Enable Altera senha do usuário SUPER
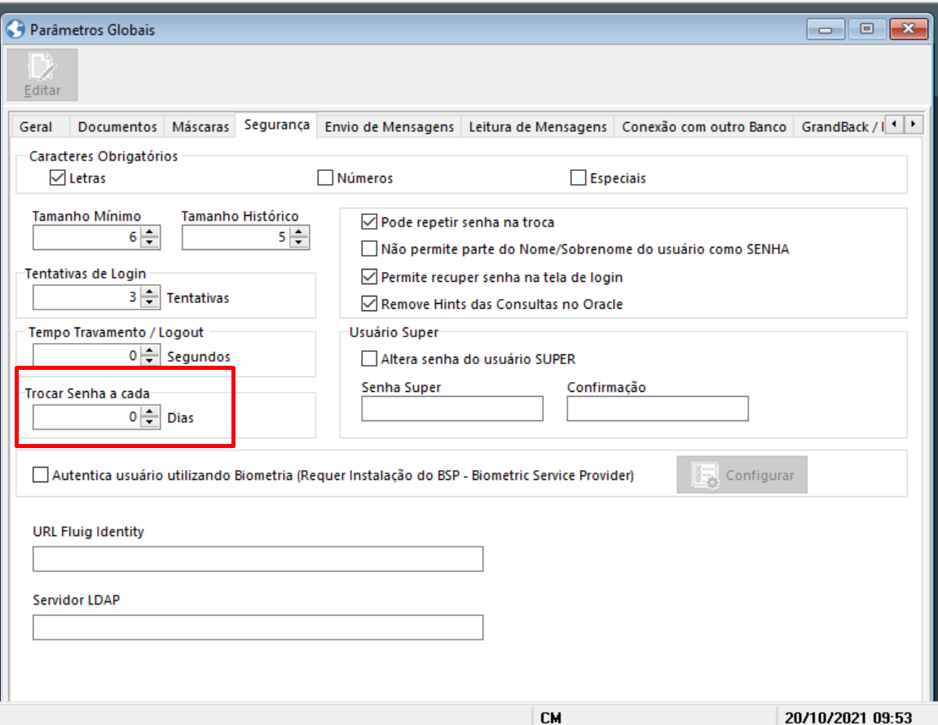 [x=369, y=359]
